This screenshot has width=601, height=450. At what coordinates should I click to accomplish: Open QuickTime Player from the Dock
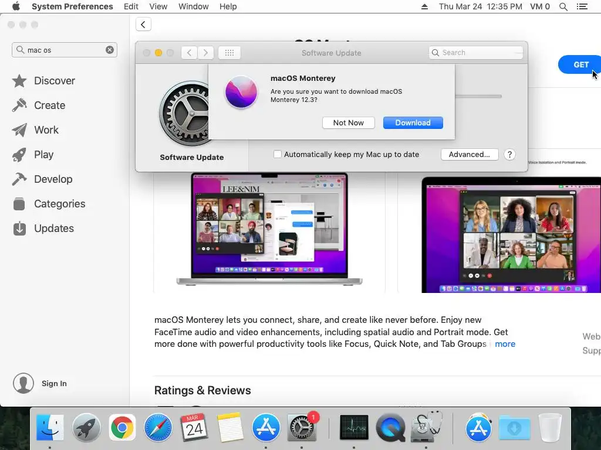390,428
